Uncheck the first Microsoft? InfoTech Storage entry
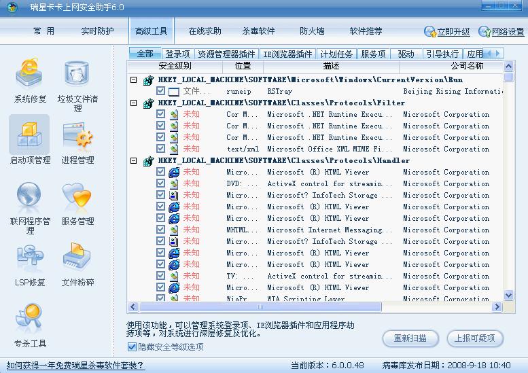 160,194
